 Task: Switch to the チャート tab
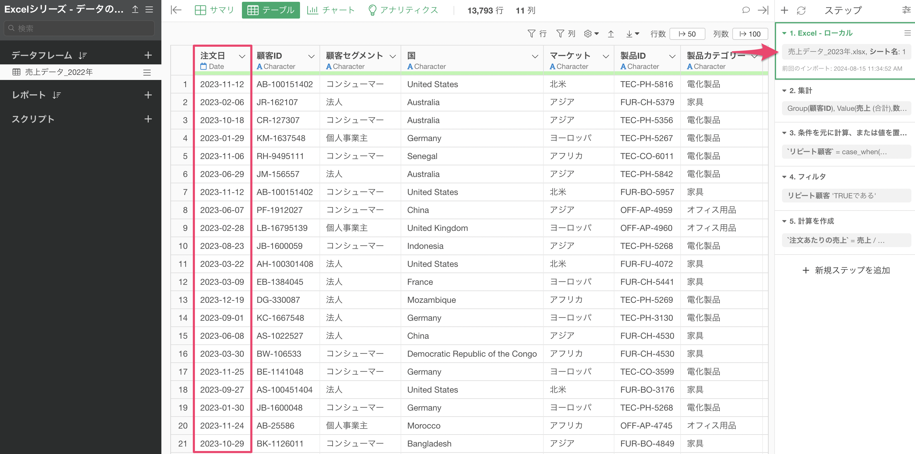(331, 10)
